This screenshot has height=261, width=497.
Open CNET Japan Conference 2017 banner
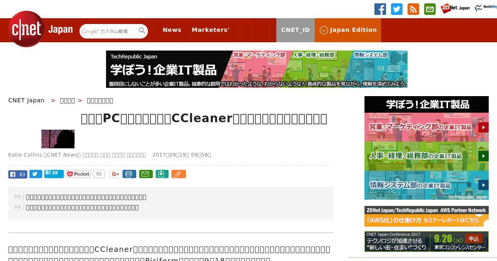coord(427,241)
